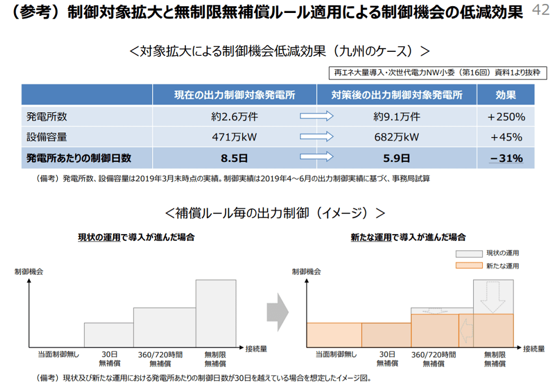The image size is (559, 384).
Task: Click the small arrow above the right chart's 360/720時間 bar
Action: click(434, 310)
